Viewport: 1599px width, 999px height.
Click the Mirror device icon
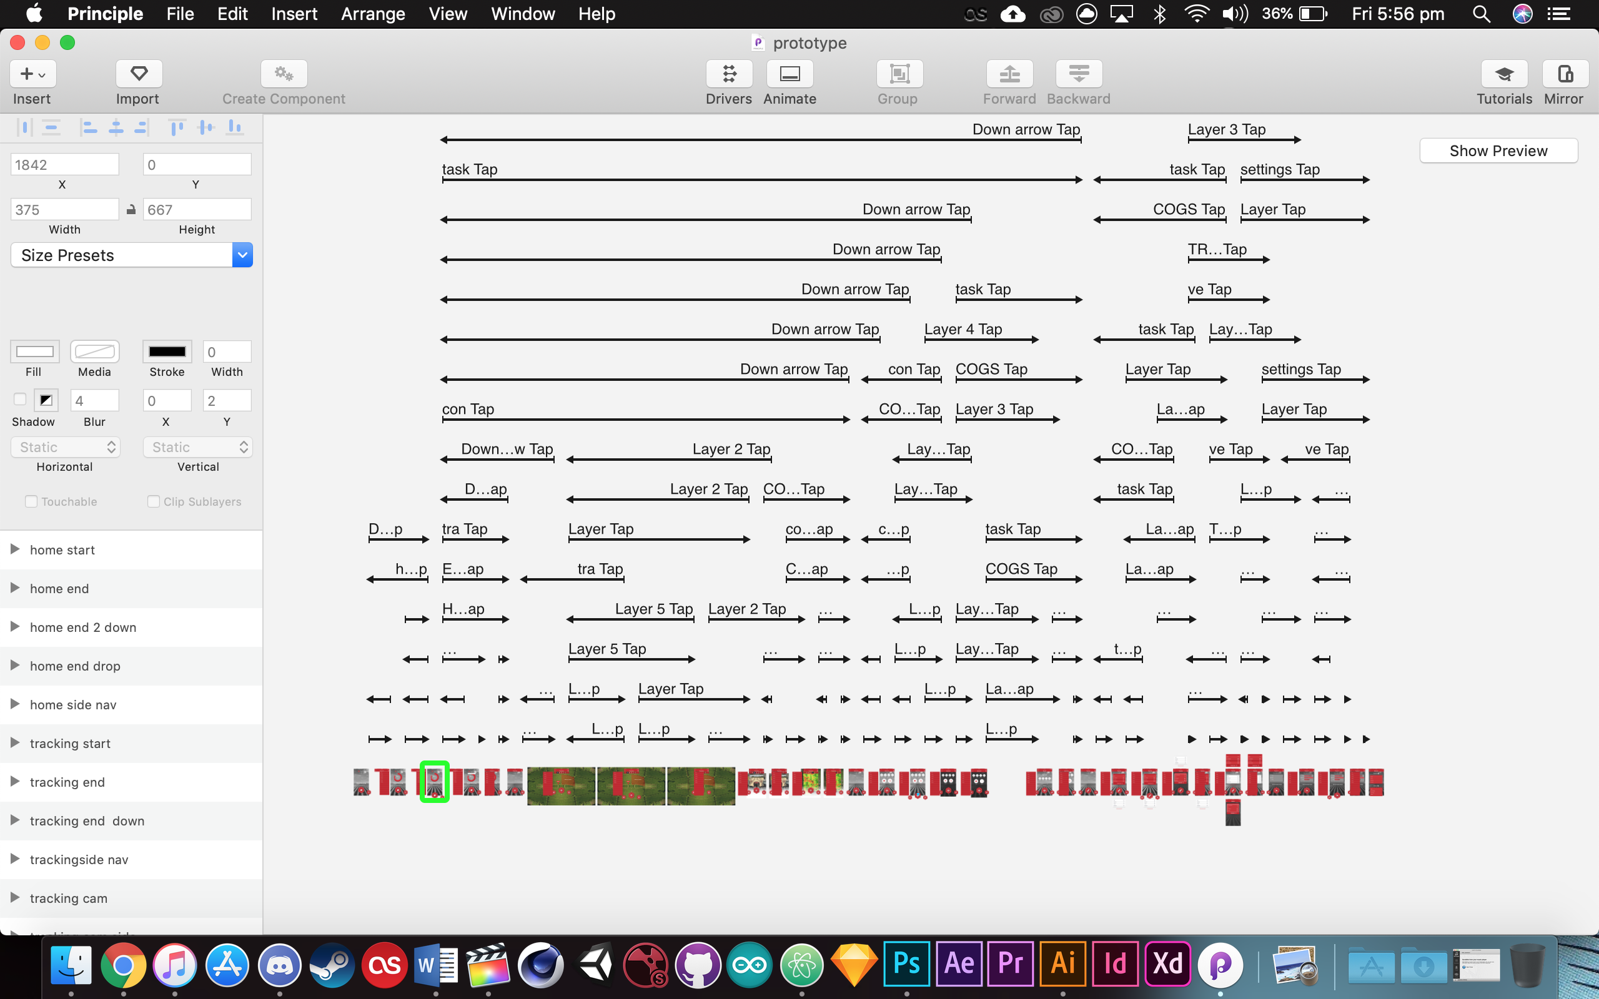pyautogui.click(x=1564, y=74)
